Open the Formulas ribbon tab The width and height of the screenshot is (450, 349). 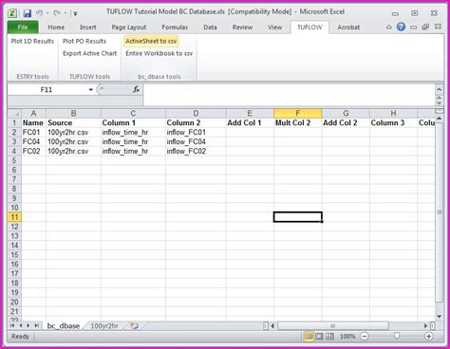(175, 28)
